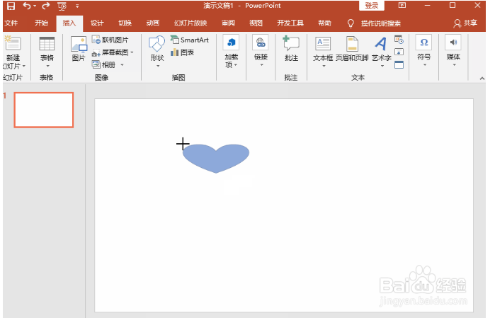Open Customize Quick Access Toolbar dropdown
Screen dimensions: 495x318
77,6
